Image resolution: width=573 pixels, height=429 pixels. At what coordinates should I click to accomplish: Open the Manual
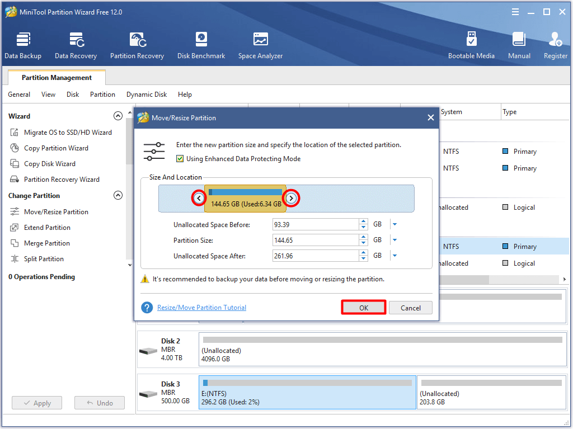click(x=519, y=46)
